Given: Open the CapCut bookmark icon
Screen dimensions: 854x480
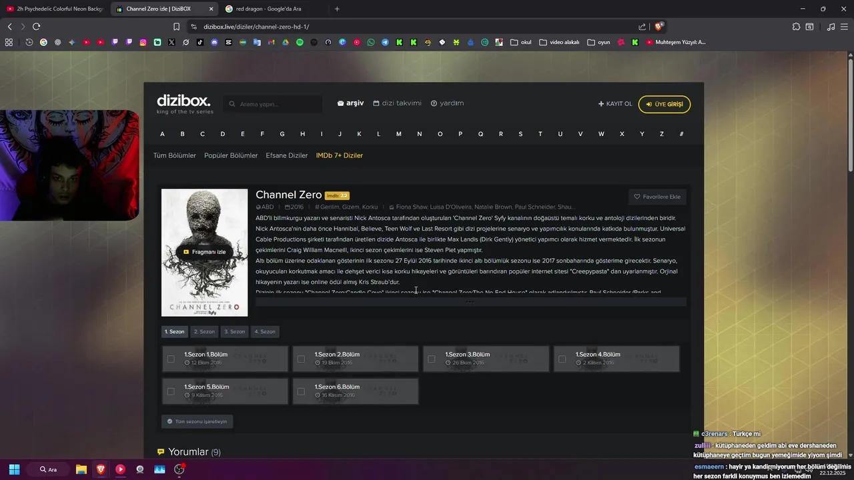Looking at the screenshot, I should (228, 42).
